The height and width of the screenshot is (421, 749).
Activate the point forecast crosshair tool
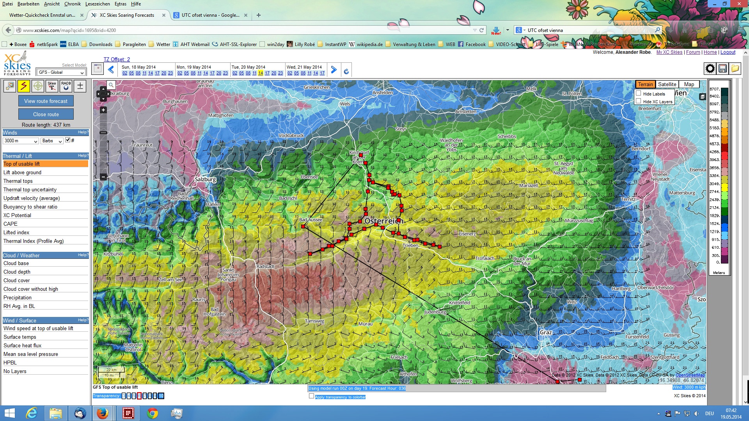pyautogui.click(x=38, y=86)
